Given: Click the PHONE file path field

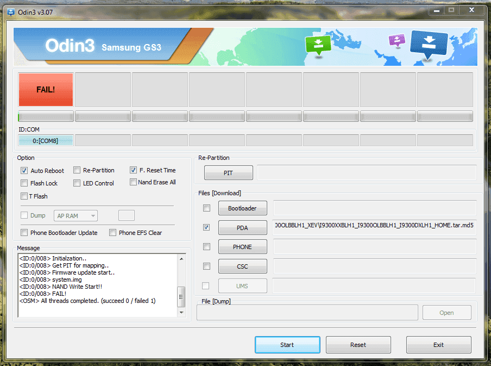Looking at the screenshot, I should pos(375,247).
